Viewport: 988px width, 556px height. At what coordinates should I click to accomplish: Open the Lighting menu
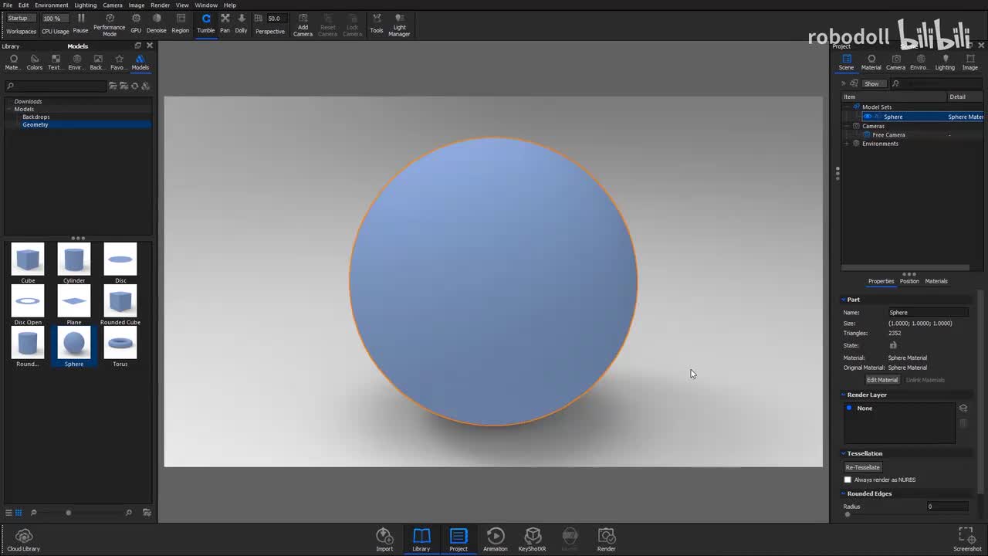coord(86,5)
